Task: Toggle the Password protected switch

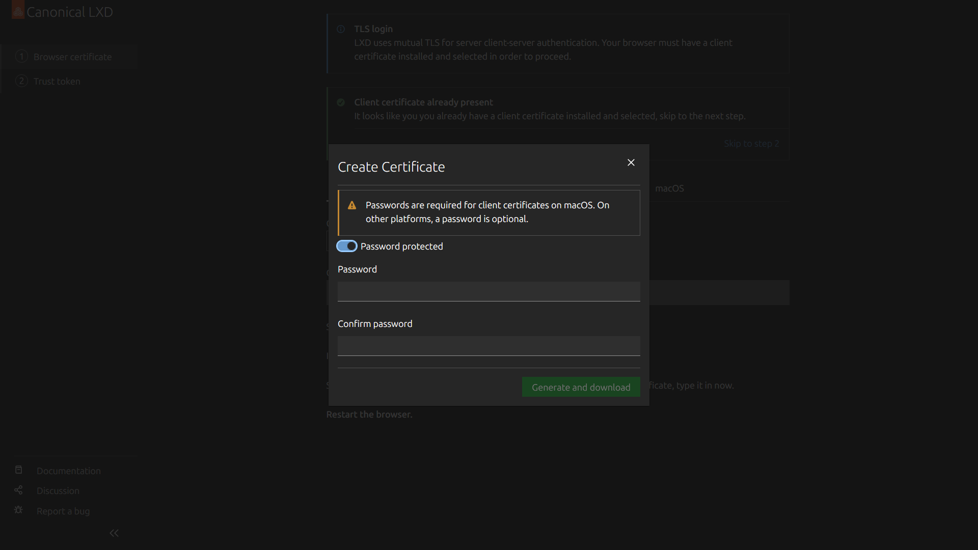Action: point(347,246)
